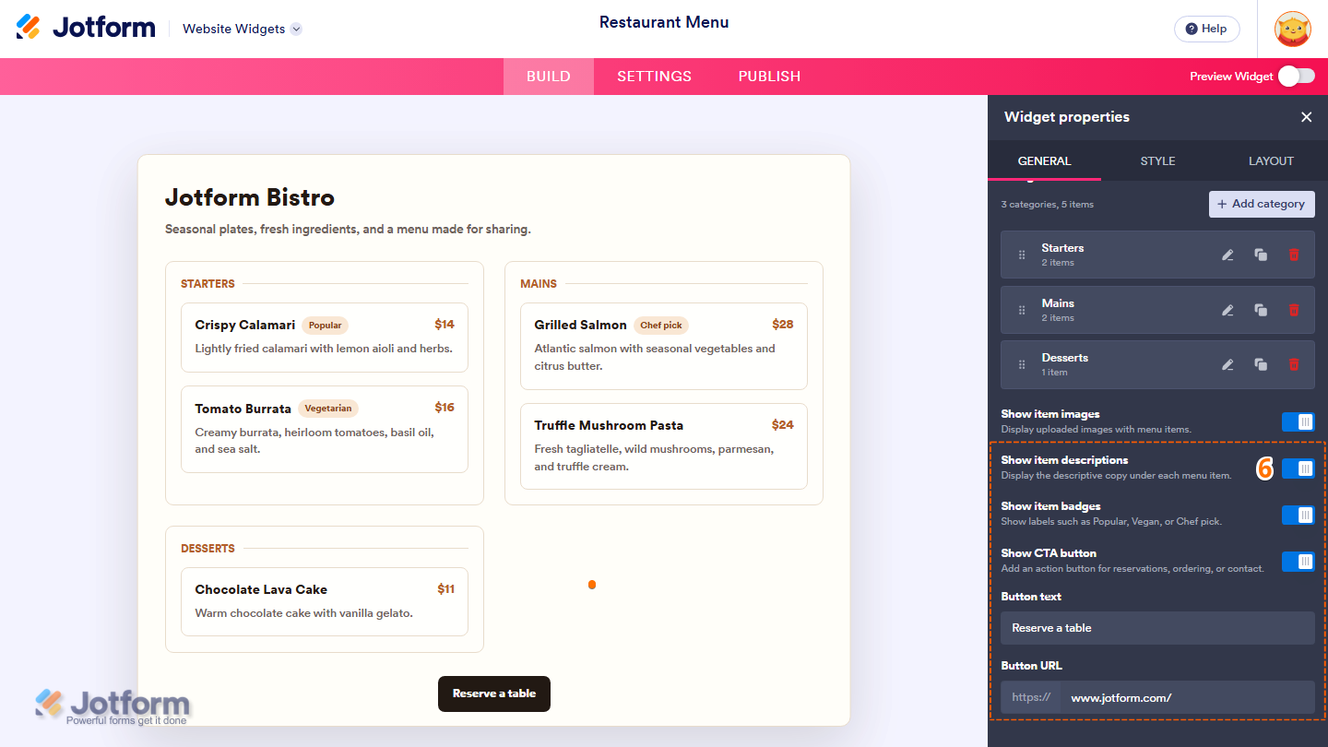Open the SETTINGS tab

pyautogui.click(x=655, y=77)
